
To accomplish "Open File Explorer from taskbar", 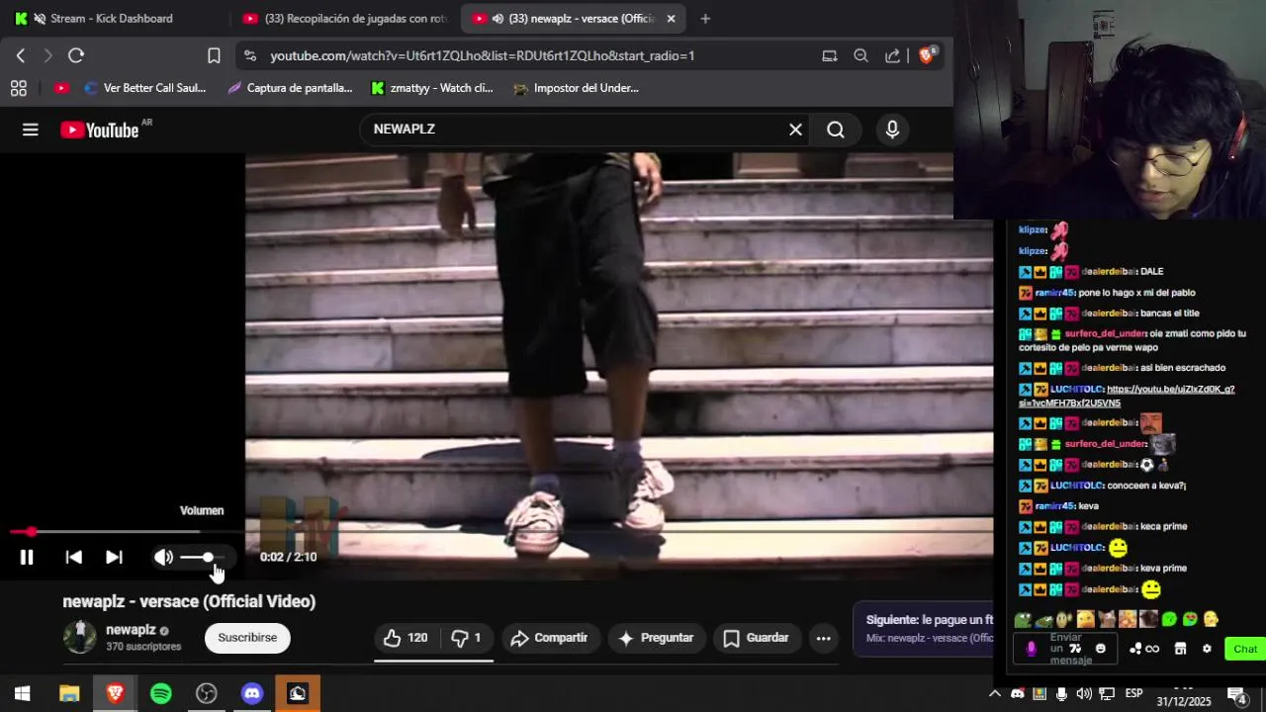I will point(69,694).
